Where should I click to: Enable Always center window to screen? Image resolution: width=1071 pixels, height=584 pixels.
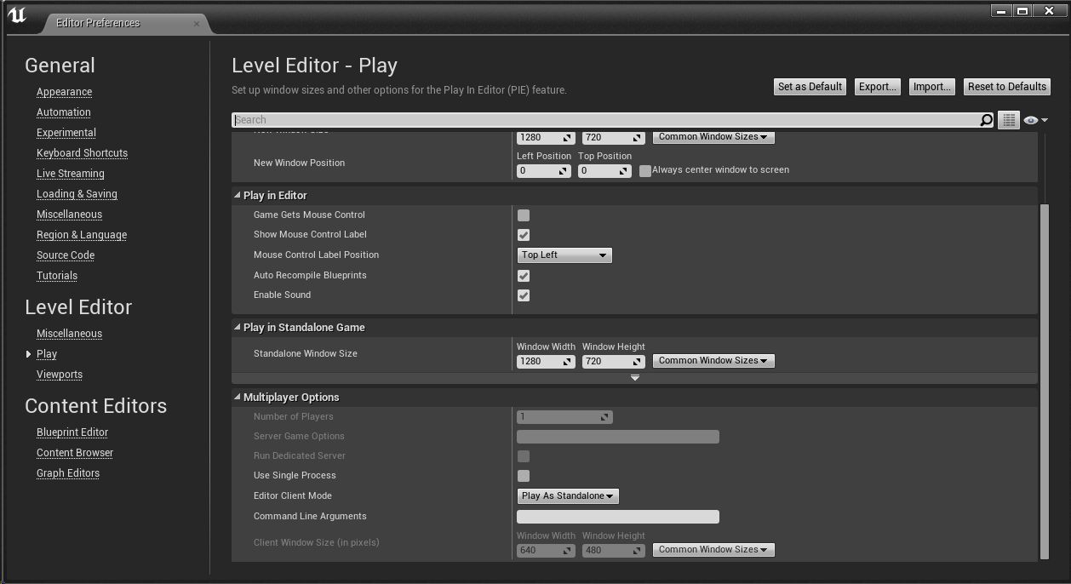[645, 170]
